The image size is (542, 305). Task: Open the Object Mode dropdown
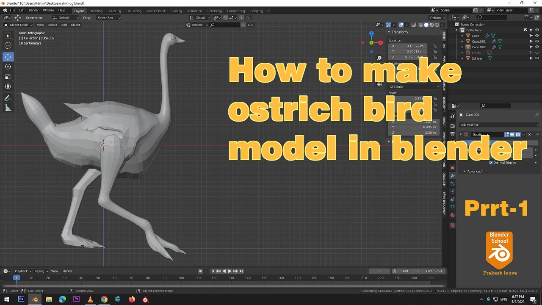pos(18,25)
